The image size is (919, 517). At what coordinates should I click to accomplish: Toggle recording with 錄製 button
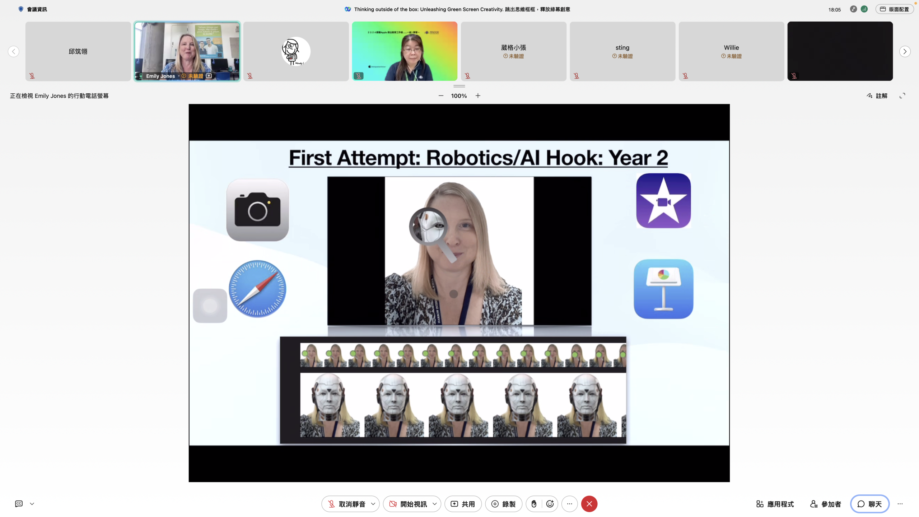coord(503,504)
